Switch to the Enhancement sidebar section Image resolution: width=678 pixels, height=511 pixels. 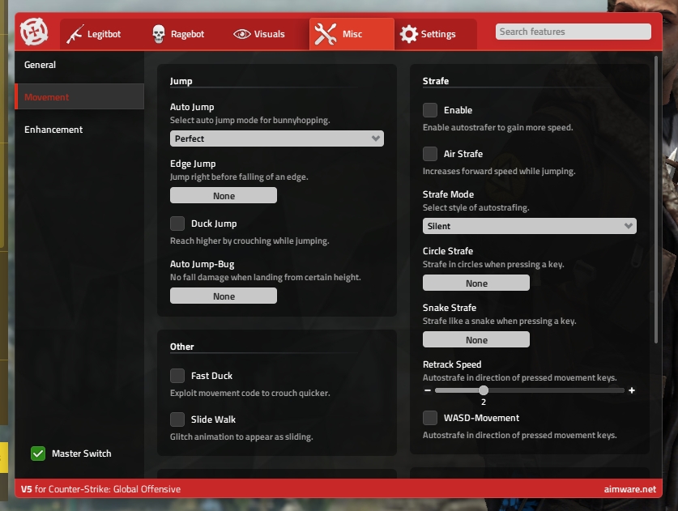[x=53, y=130]
